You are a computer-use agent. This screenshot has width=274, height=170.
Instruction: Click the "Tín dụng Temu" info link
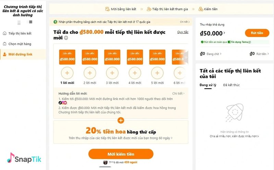(x=240, y=42)
